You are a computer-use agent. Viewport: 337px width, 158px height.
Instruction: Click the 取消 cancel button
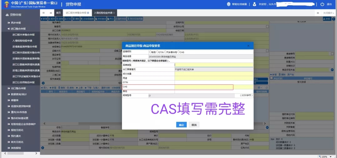194,125
